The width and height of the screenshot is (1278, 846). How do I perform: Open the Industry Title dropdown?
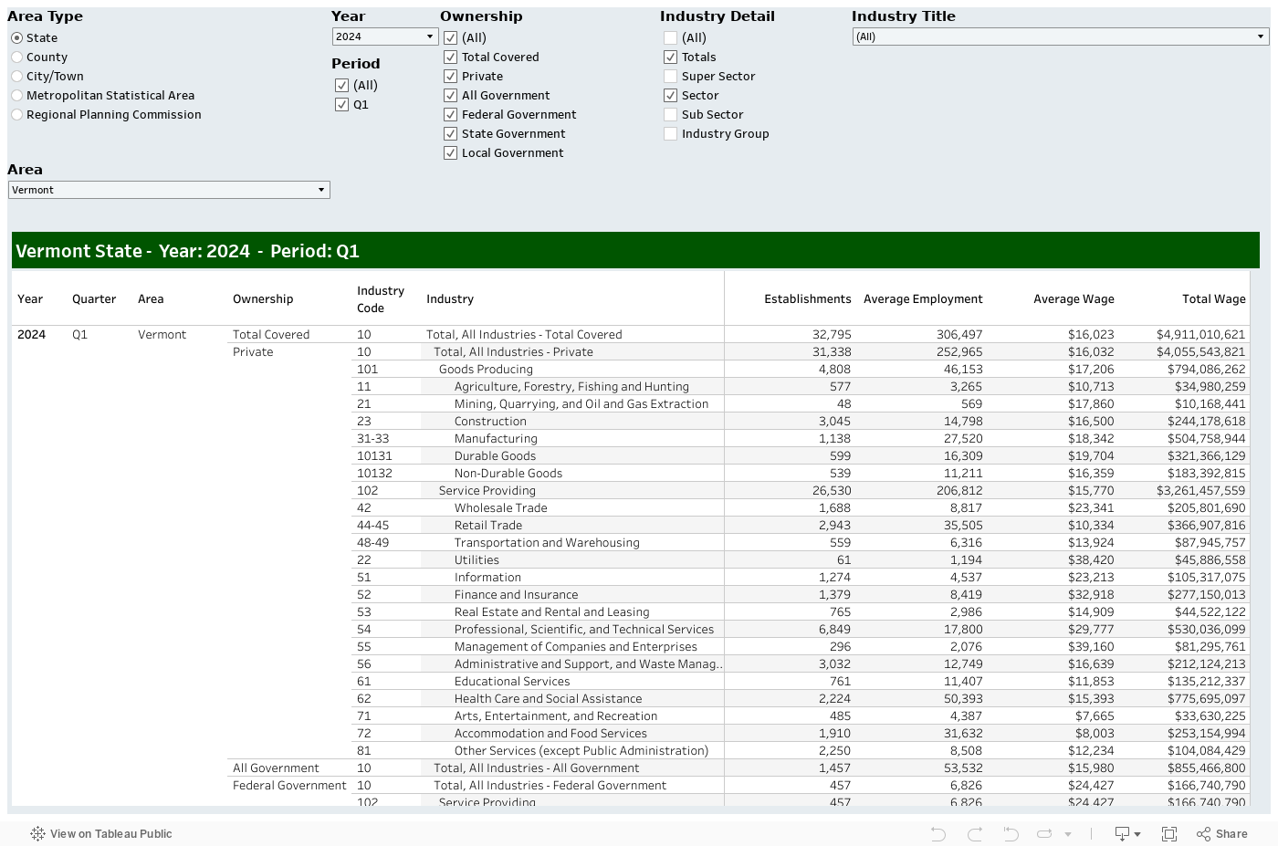tap(1061, 37)
